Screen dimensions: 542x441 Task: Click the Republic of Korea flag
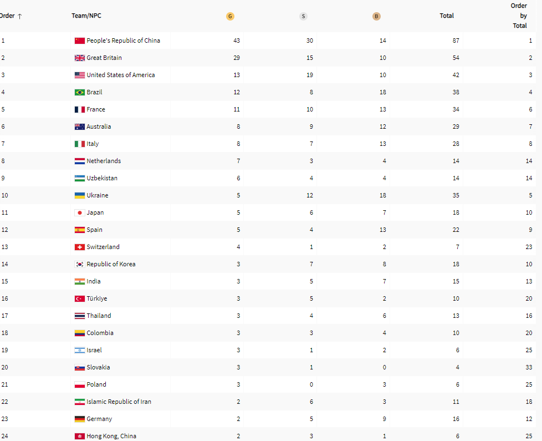click(x=80, y=264)
